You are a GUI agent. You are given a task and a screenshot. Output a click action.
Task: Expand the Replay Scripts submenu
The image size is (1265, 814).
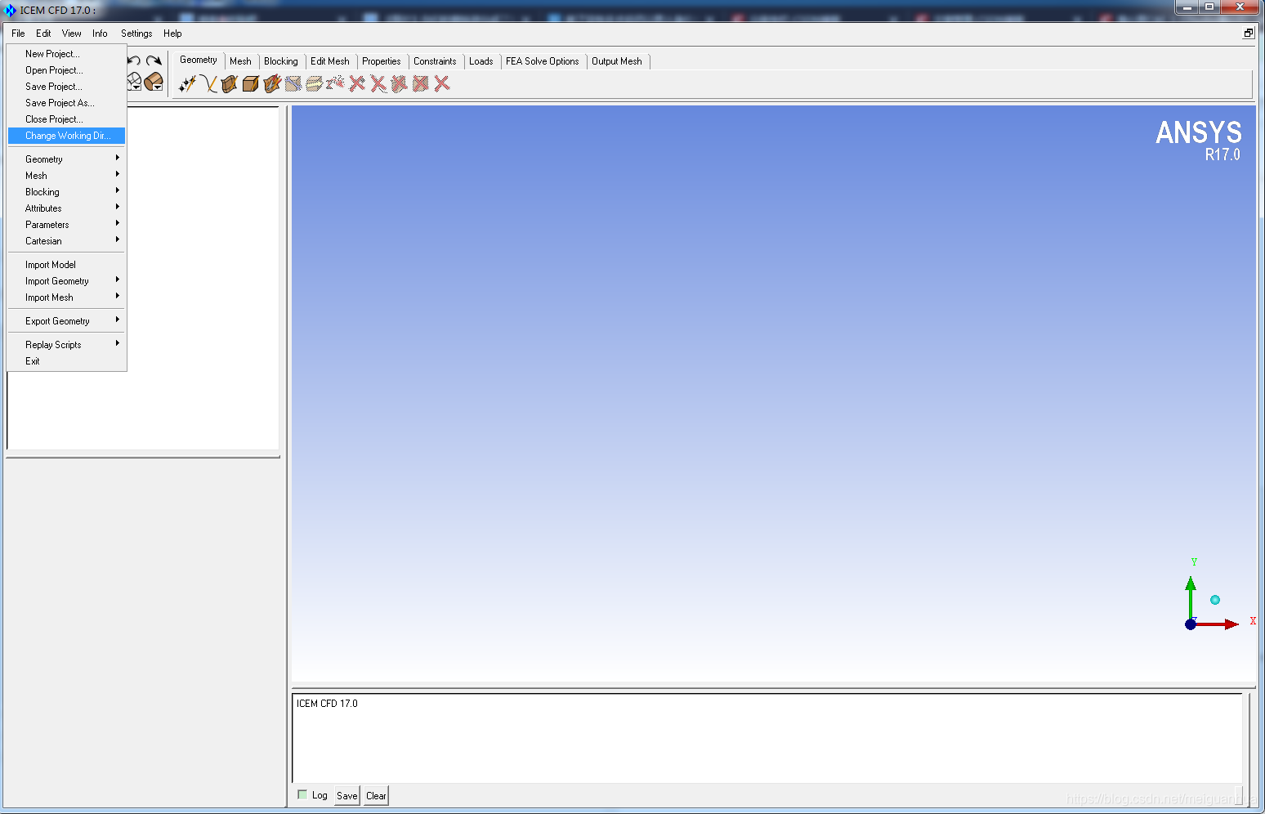(66, 345)
